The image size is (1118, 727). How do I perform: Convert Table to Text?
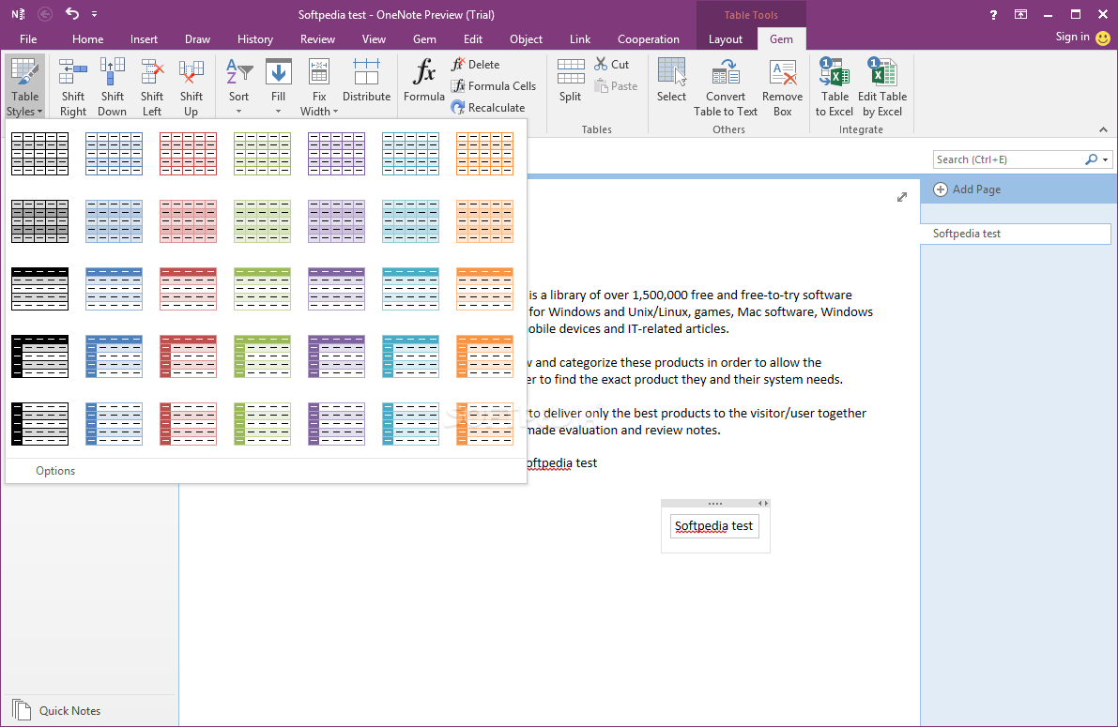726,87
